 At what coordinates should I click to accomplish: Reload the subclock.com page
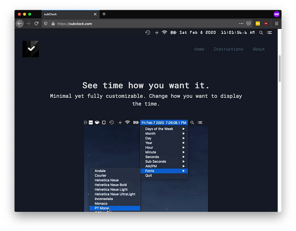point(37,23)
